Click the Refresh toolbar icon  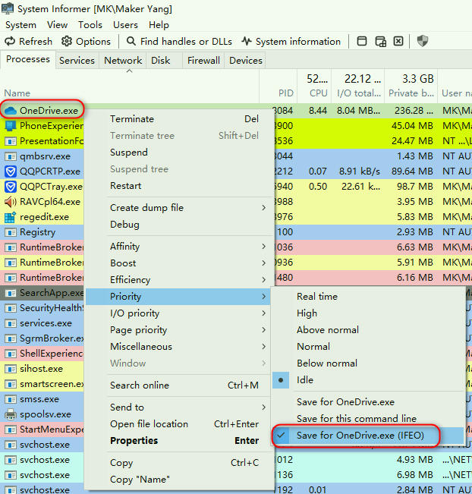(x=11, y=42)
